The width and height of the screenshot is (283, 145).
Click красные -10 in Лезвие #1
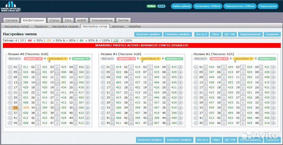click(x=126, y=59)
